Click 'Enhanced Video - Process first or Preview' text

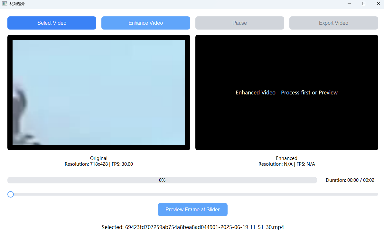[286, 93]
